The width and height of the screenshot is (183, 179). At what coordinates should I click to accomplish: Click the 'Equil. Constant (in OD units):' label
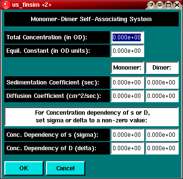click(x=57, y=51)
